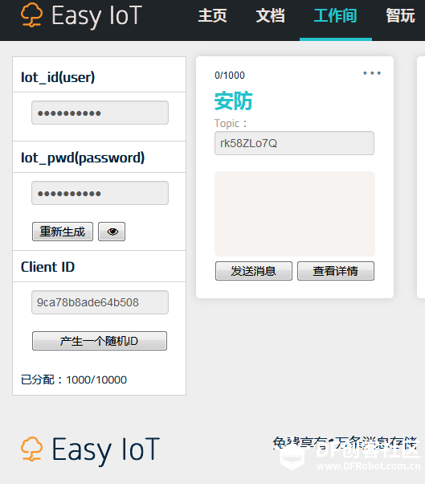Click the empty message area on 安防 card
This screenshot has height=484, width=425.
click(295, 214)
